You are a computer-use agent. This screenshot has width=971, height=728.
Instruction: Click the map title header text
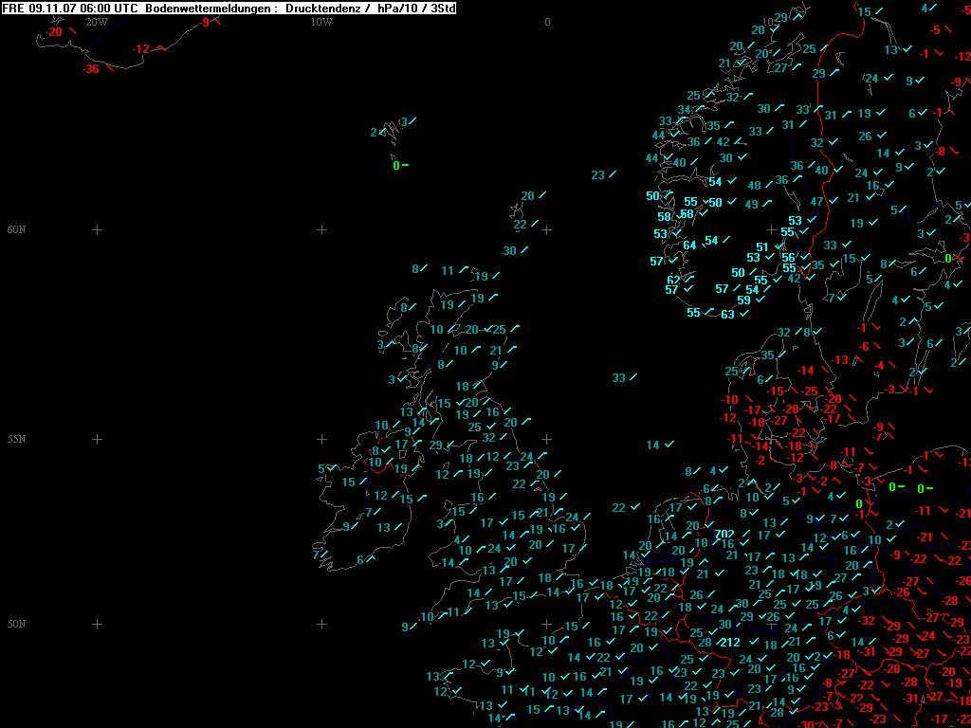[229, 8]
